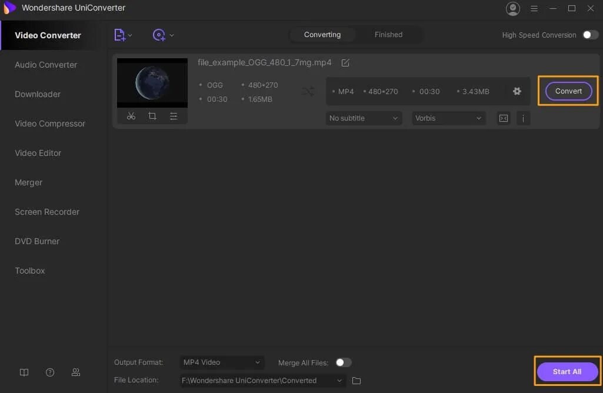This screenshot has height=393, width=603.
Task: Expand the Load DVD dropdown arrow
Action: point(172,35)
